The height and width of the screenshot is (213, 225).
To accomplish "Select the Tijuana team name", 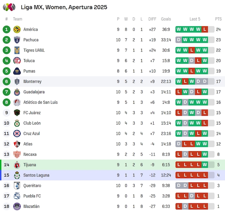I will tap(30, 165).
